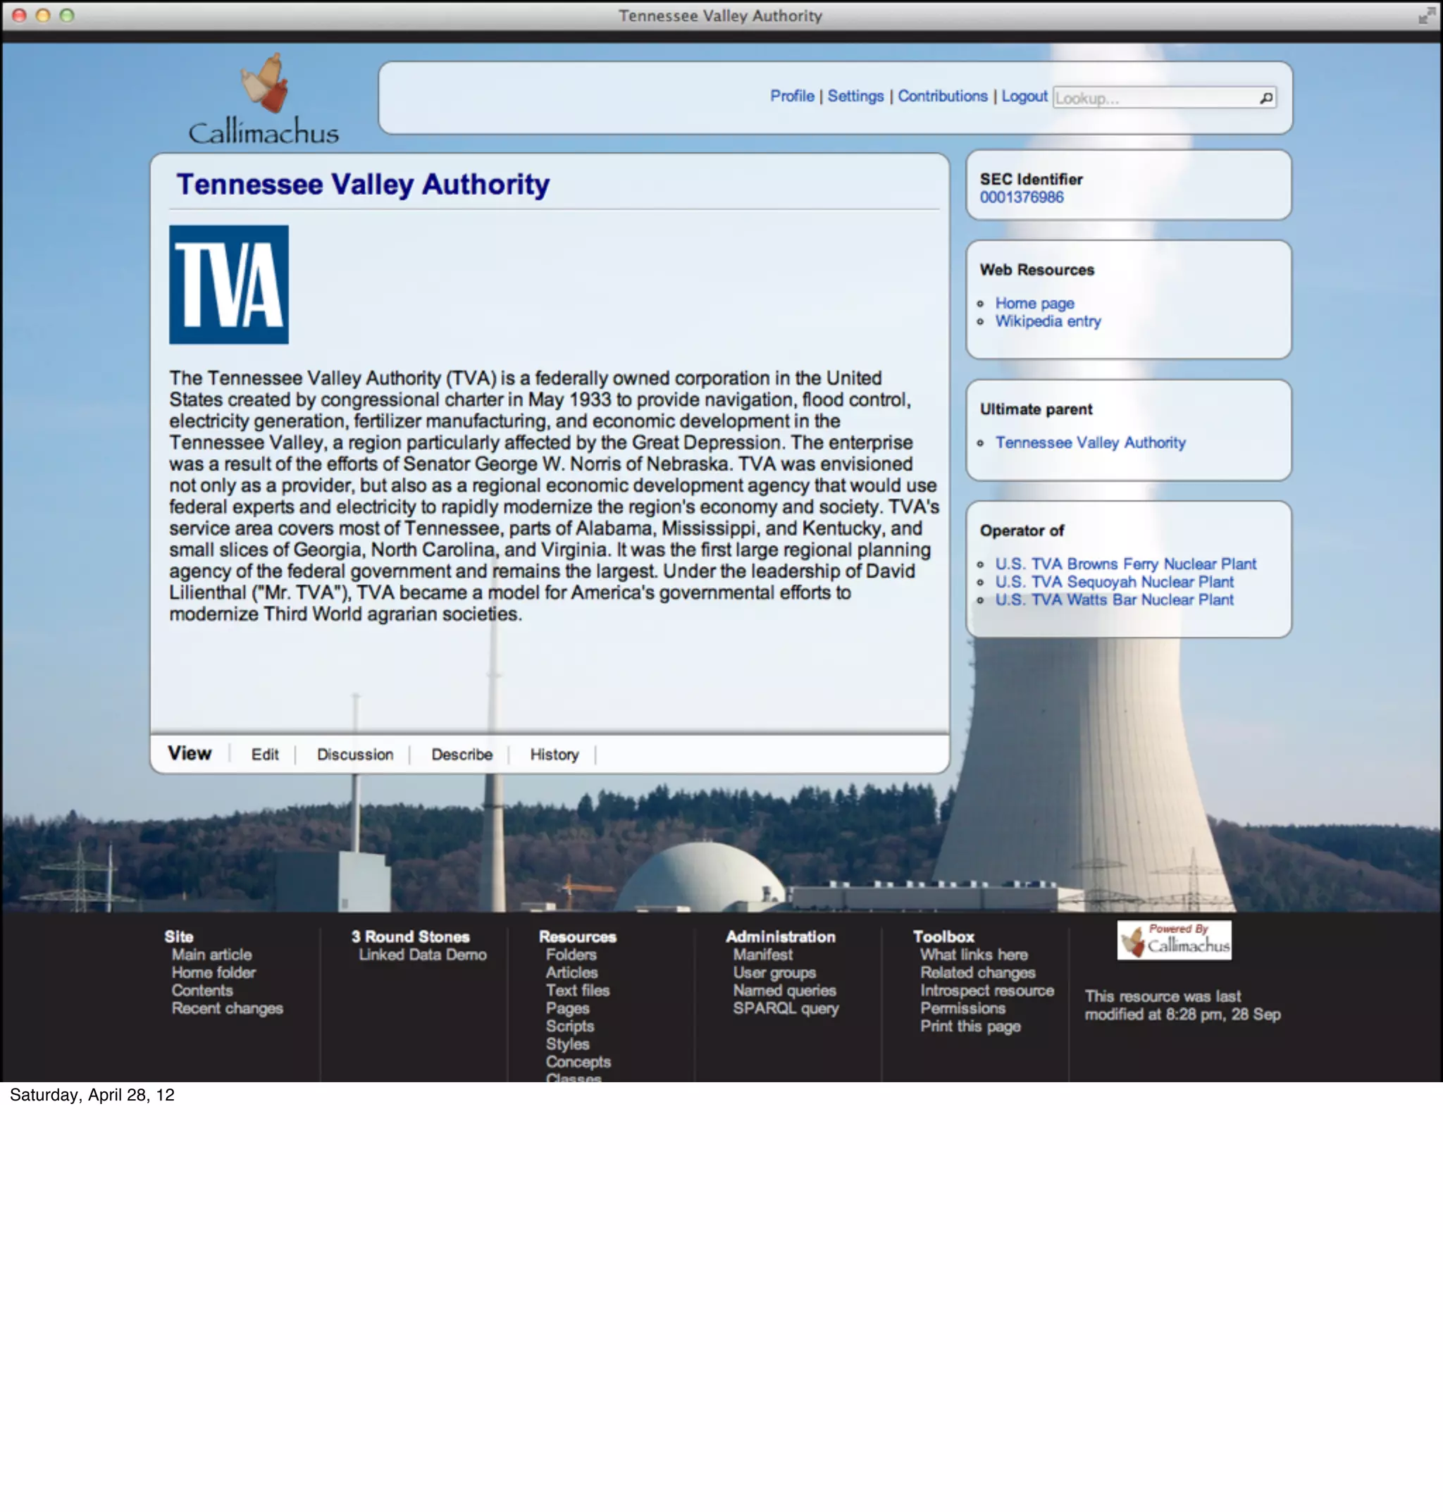Open Recent changes in Site footer
Screen dimensions: 1443x1512
[227, 1008]
